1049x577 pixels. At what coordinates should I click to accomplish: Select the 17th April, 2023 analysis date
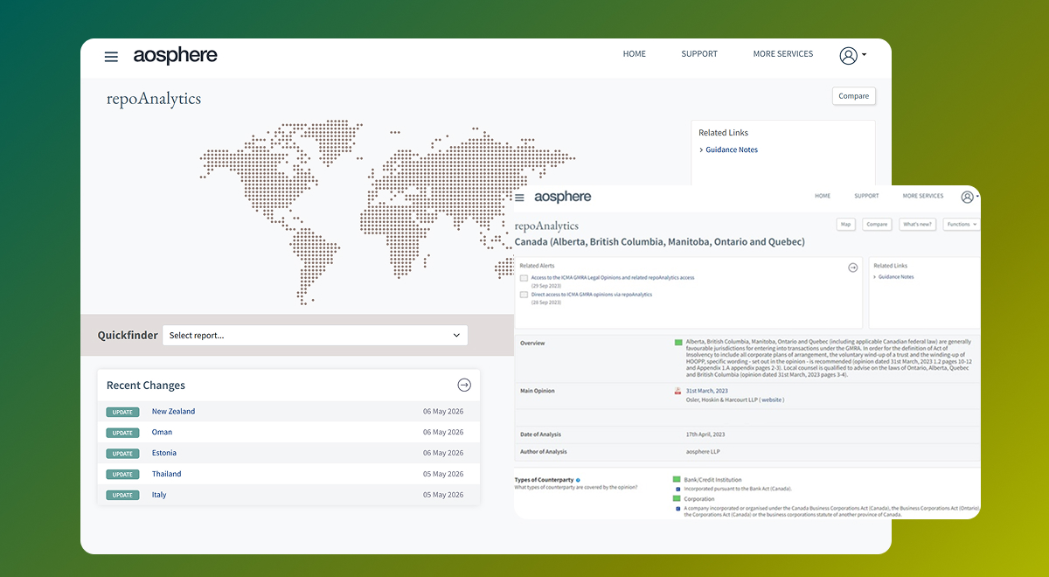tap(705, 434)
